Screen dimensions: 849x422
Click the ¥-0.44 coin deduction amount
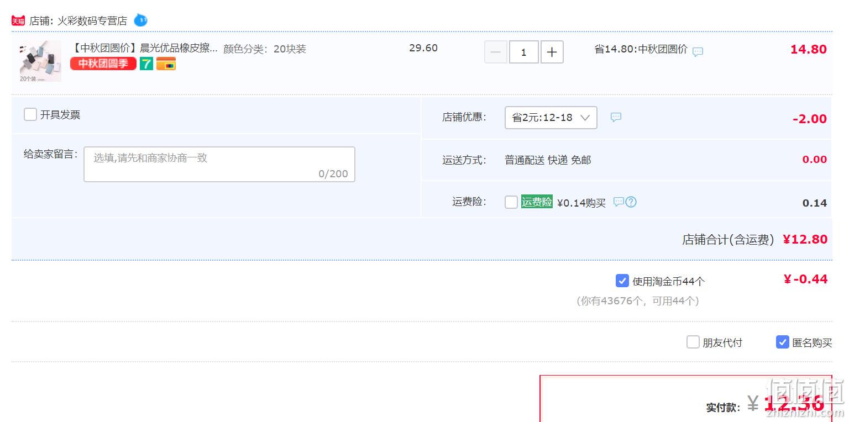(805, 279)
